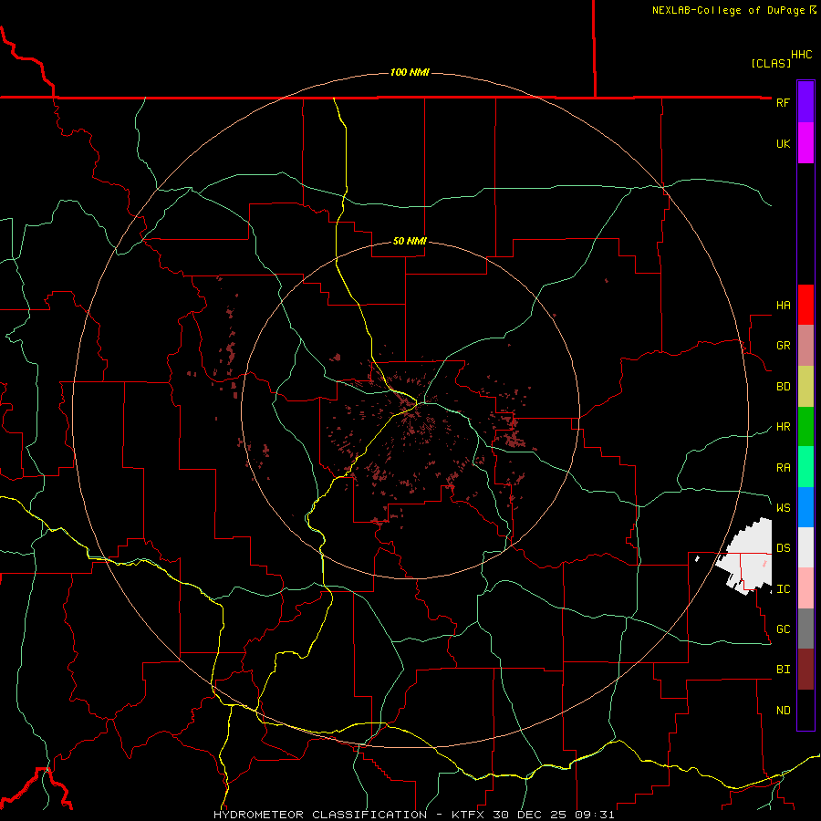Click the "RF" legend label
The image size is (821, 821).
tap(783, 102)
